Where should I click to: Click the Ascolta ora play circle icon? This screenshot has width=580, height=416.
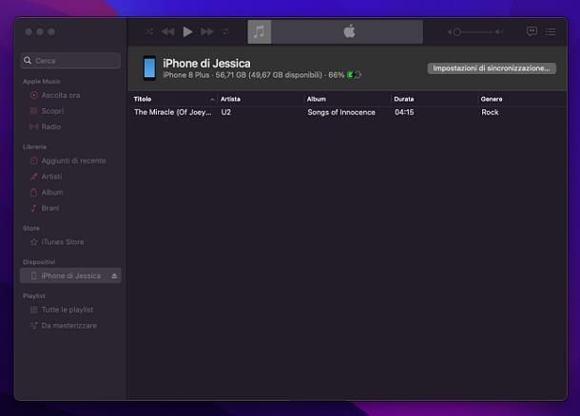coord(33,95)
